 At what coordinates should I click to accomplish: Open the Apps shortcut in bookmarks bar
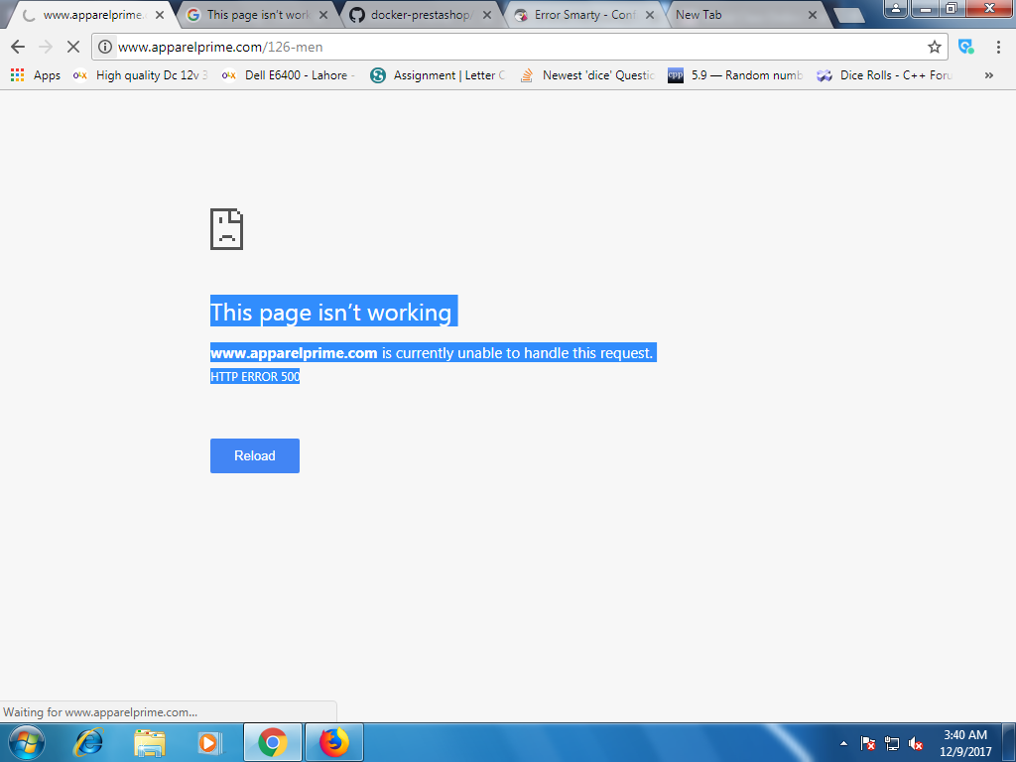(x=36, y=75)
